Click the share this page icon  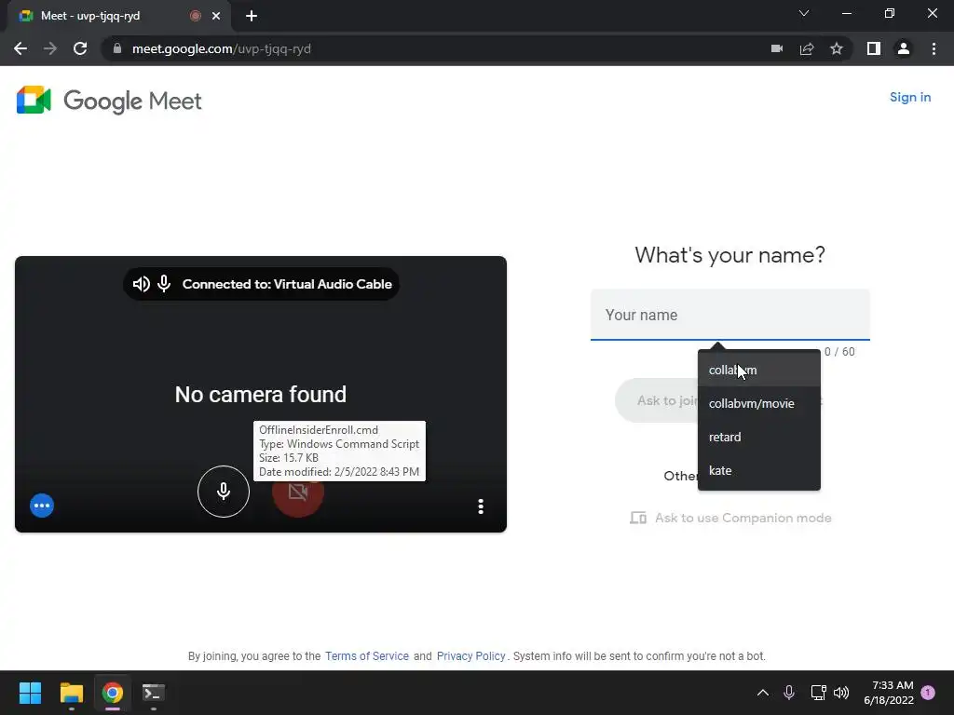807,48
